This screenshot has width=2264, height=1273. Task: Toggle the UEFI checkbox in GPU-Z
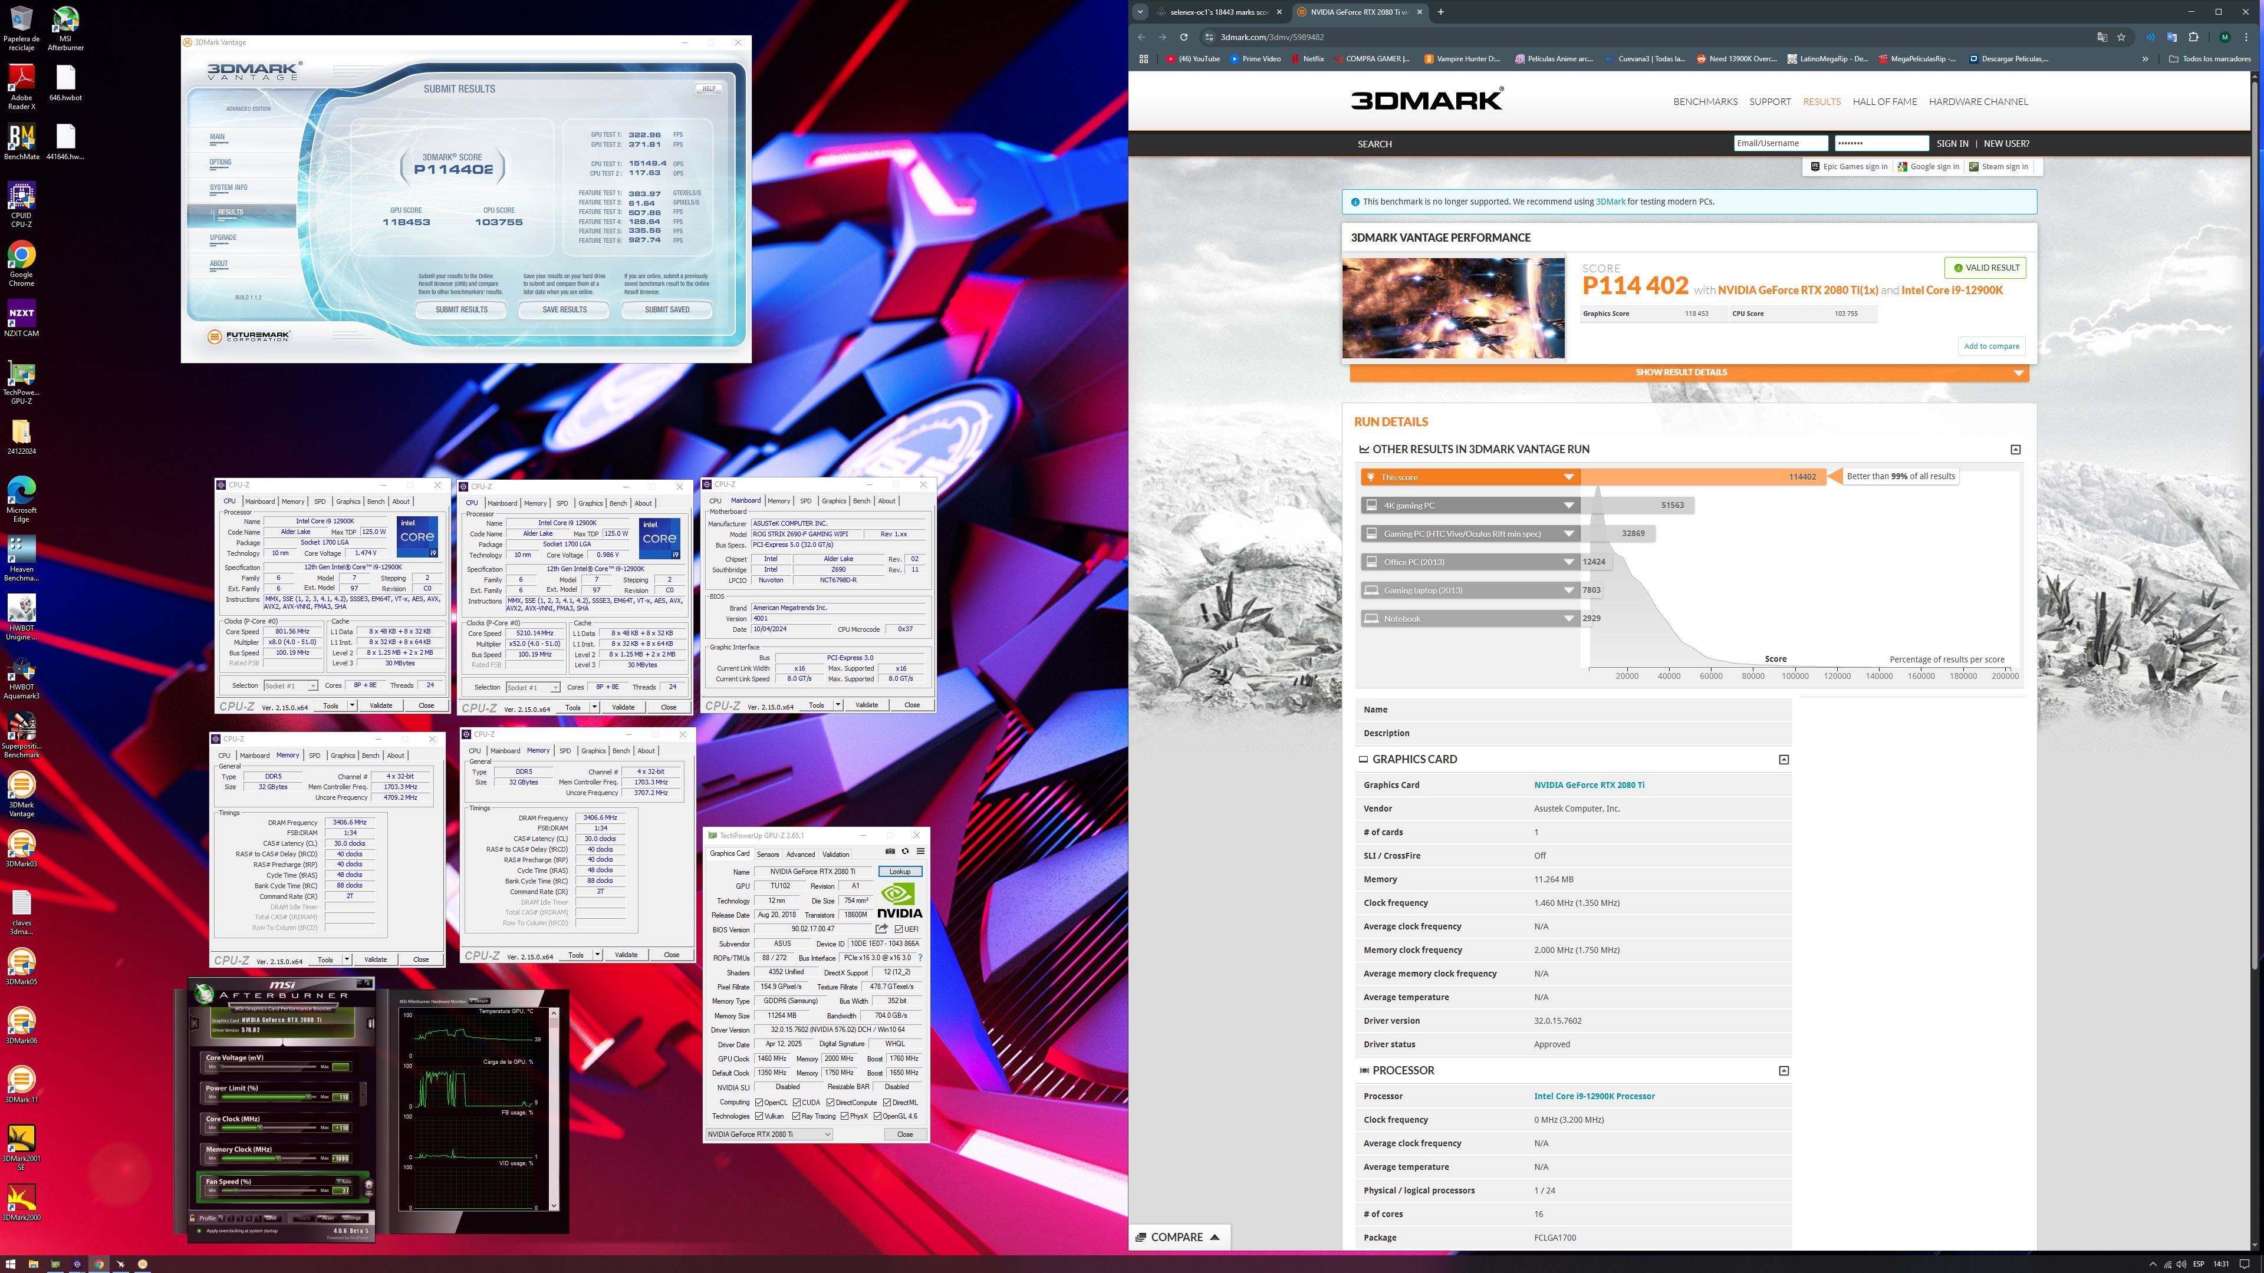point(898,929)
